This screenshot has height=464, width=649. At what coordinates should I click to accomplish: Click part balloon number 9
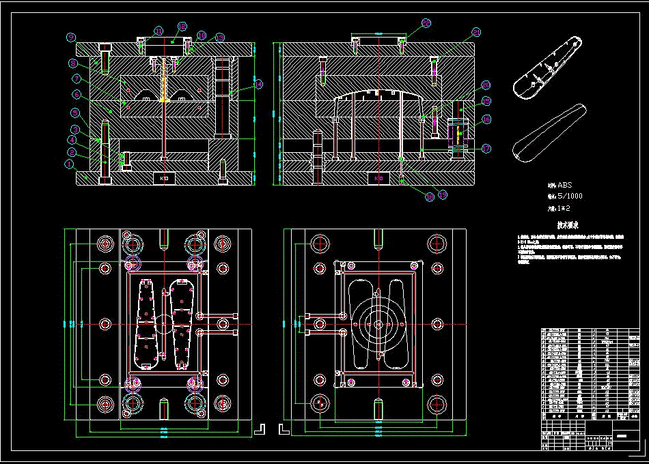(71, 38)
